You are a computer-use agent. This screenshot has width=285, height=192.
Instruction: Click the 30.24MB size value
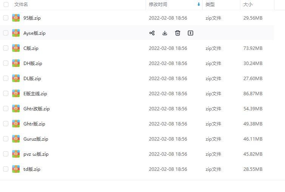click(253, 63)
